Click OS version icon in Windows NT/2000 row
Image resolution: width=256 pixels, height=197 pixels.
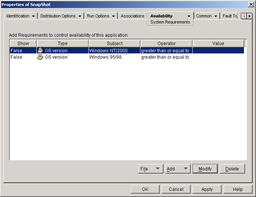tap(40, 50)
